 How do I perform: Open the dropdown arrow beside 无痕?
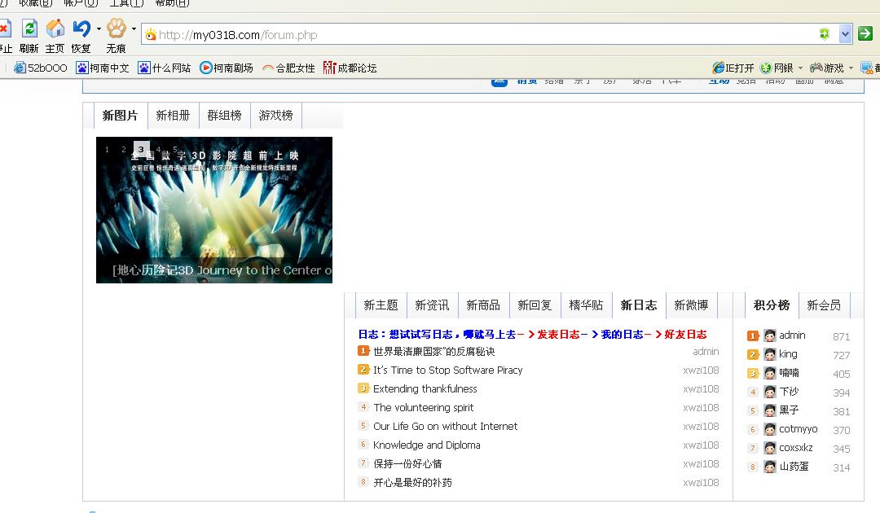pos(134,28)
